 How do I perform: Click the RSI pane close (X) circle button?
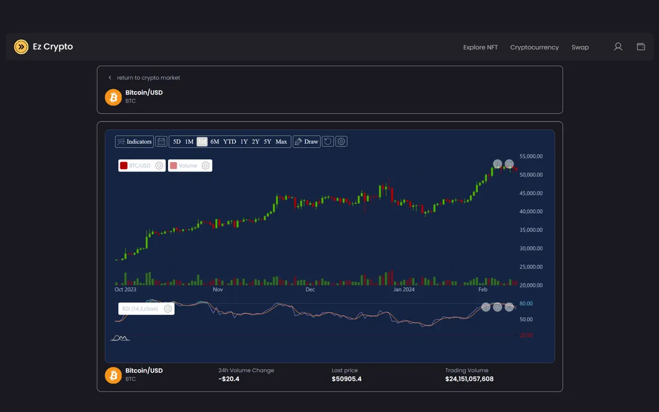[x=510, y=307]
